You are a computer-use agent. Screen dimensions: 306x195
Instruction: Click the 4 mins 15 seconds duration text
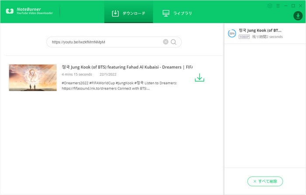pos(76,74)
